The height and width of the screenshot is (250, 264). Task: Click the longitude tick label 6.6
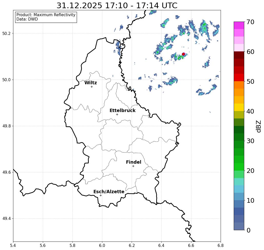[191, 245]
